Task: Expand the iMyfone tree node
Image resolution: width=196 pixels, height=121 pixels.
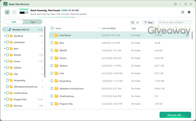Action: click(5, 68)
